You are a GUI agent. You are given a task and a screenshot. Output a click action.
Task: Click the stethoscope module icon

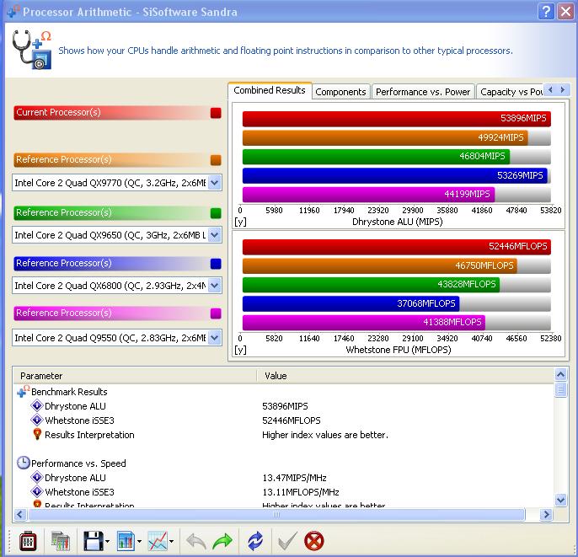[32, 50]
